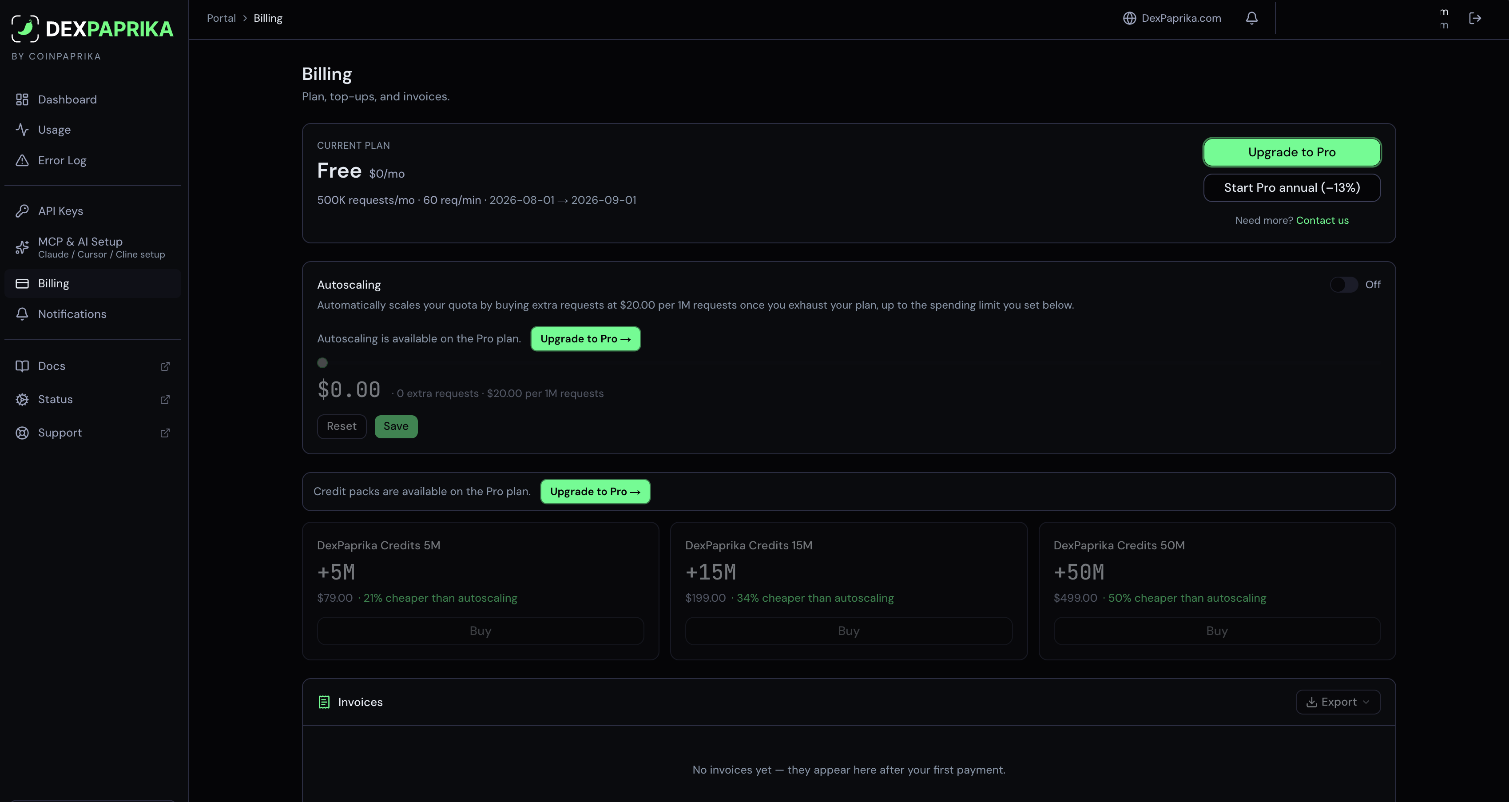Click the external link icon beside Support
1509x802 pixels.
165,433
